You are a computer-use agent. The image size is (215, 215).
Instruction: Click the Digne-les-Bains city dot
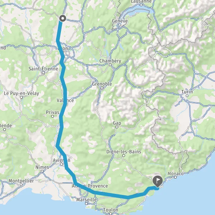tap(124, 156)
